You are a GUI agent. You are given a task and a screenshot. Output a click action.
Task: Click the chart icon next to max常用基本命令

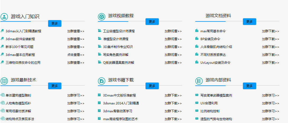[x=197, y=31]
